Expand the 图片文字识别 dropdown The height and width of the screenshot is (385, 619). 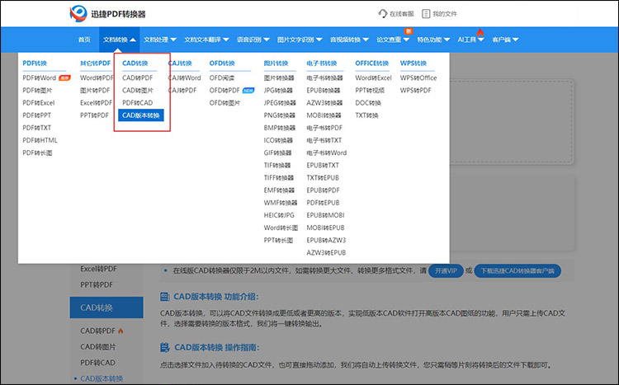pyautogui.click(x=300, y=40)
